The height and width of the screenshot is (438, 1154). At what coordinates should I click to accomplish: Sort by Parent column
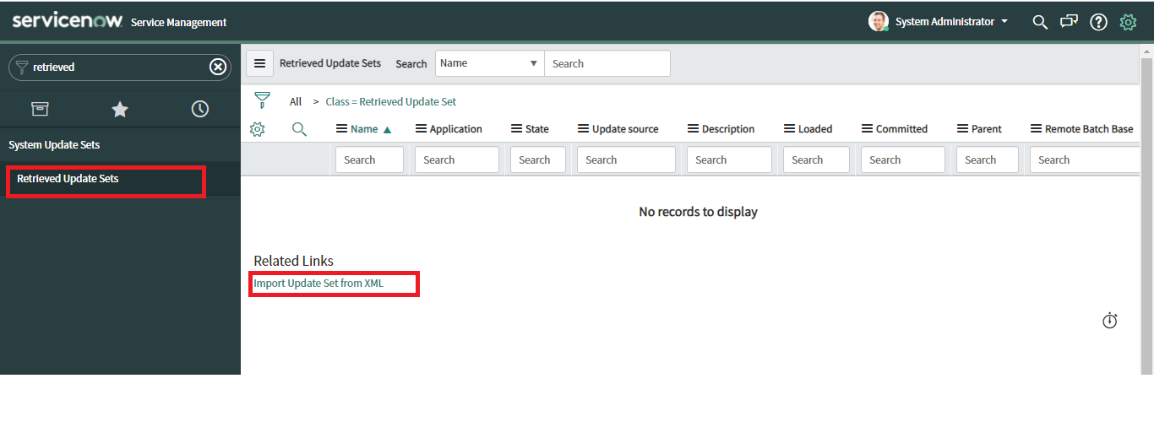pos(986,129)
